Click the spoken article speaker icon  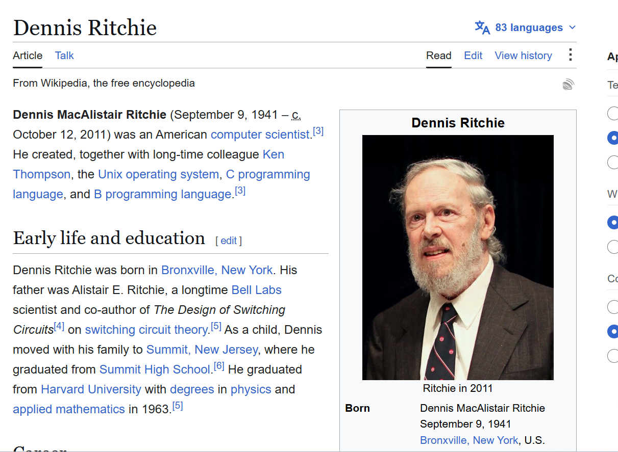(x=568, y=85)
